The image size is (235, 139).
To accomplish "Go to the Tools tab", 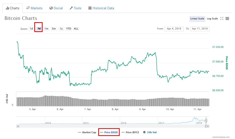I will coord(75,8).
